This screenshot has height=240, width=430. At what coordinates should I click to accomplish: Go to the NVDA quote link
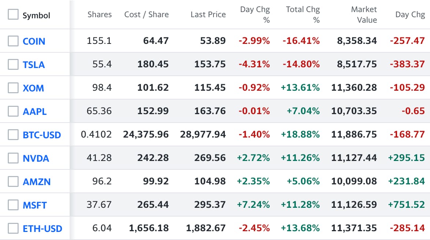36,158
